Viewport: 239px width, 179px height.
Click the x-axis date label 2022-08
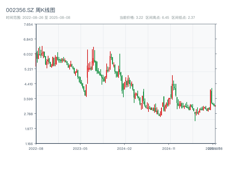coord(36,149)
